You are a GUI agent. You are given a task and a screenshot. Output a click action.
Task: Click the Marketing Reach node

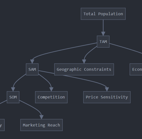tap(42, 125)
